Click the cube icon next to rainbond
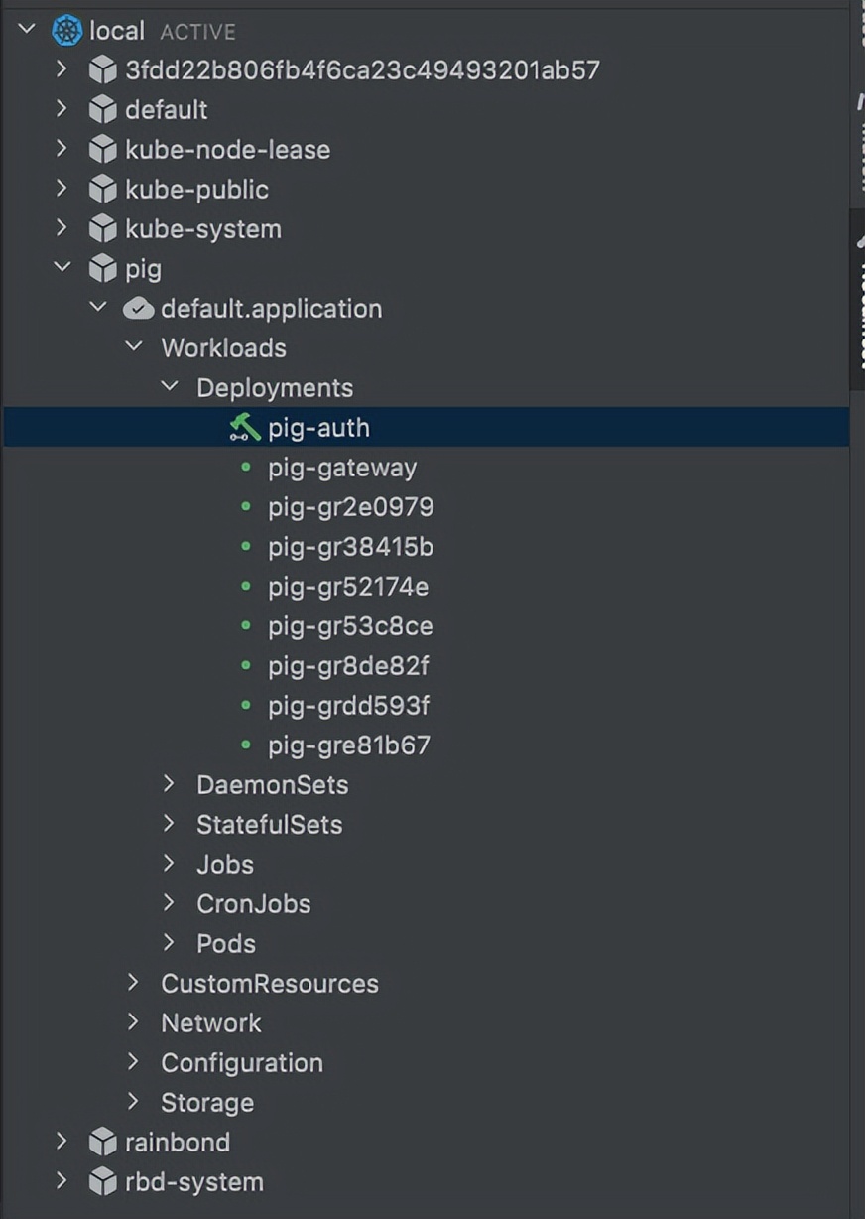This screenshot has width=865, height=1219. (103, 1142)
